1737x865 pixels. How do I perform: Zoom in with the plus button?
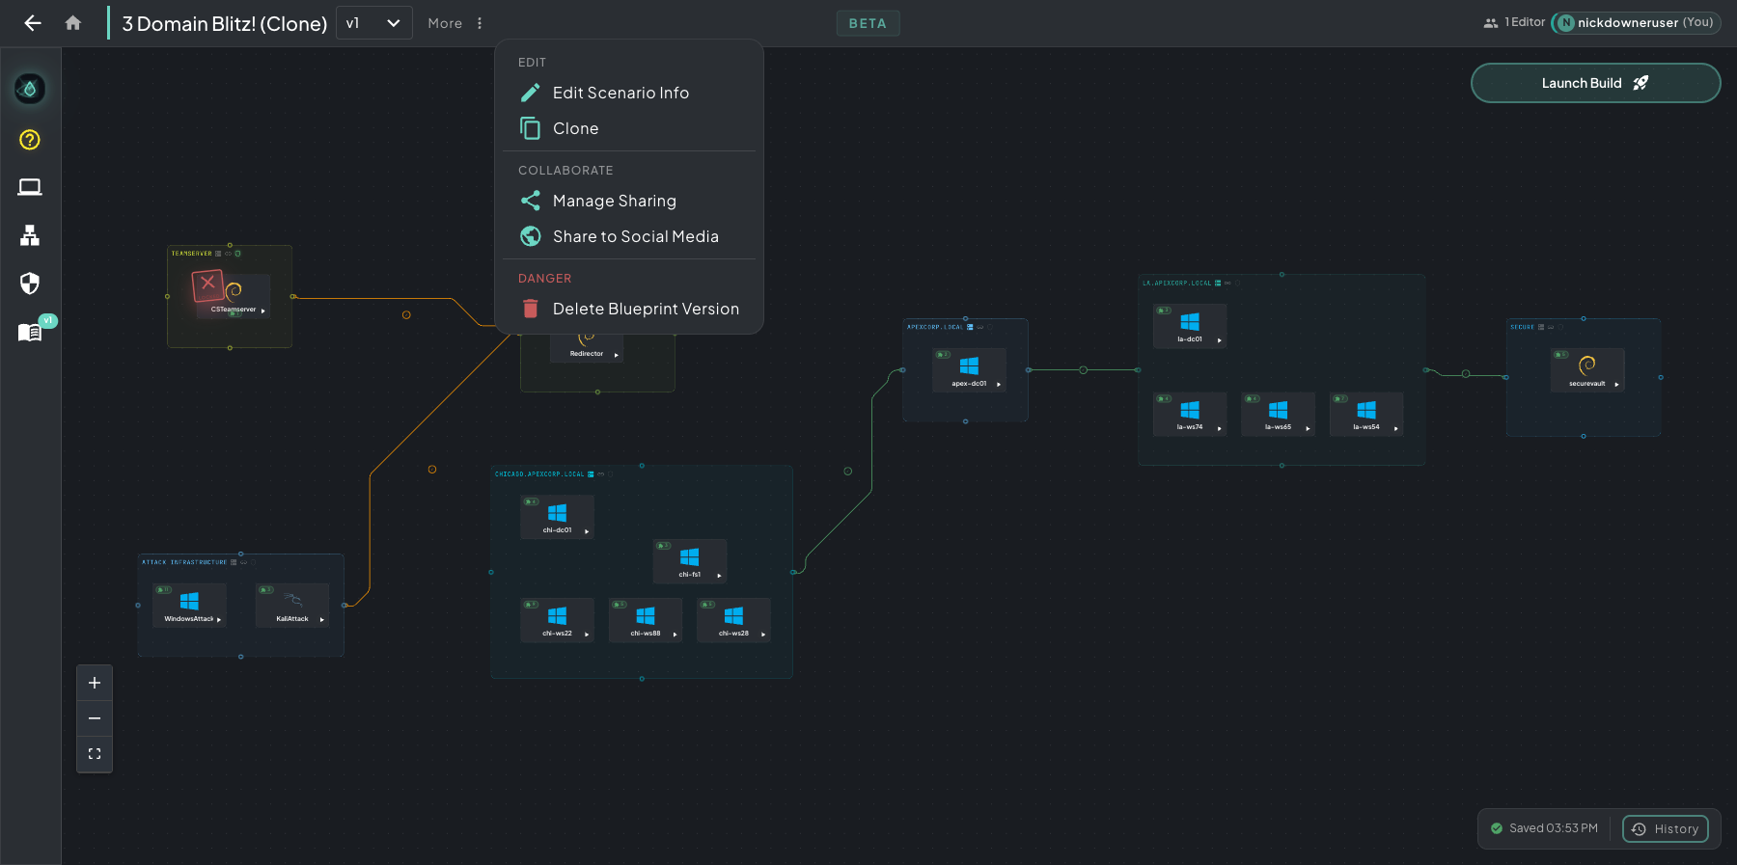pyautogui.click(x=95, y=683)
